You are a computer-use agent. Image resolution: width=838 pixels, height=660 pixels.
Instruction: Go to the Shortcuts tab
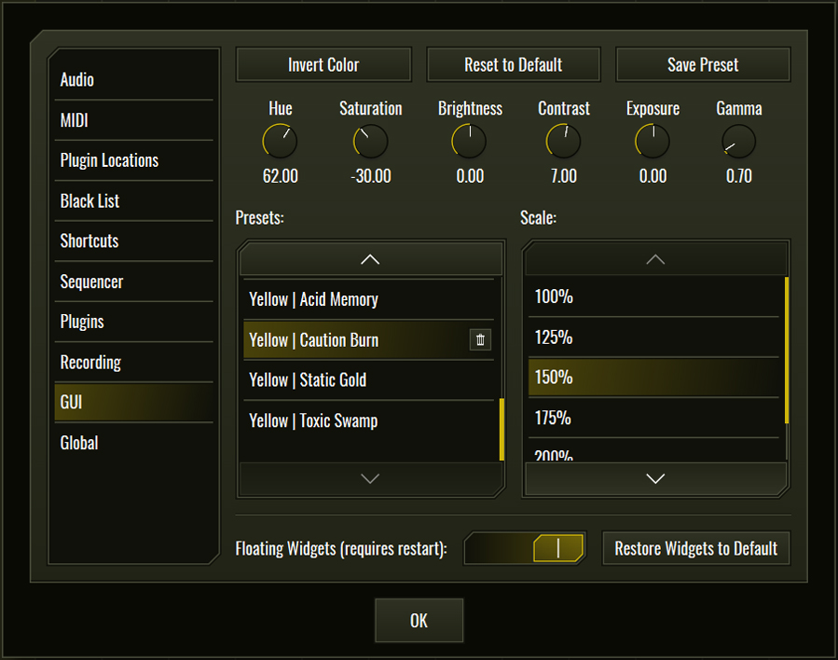(133, 241)
